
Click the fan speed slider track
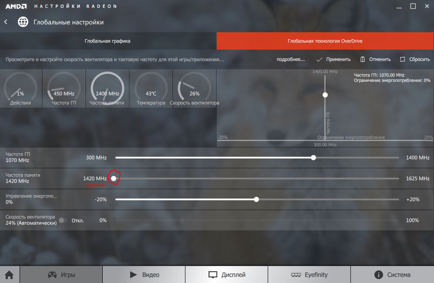[257, 220]
